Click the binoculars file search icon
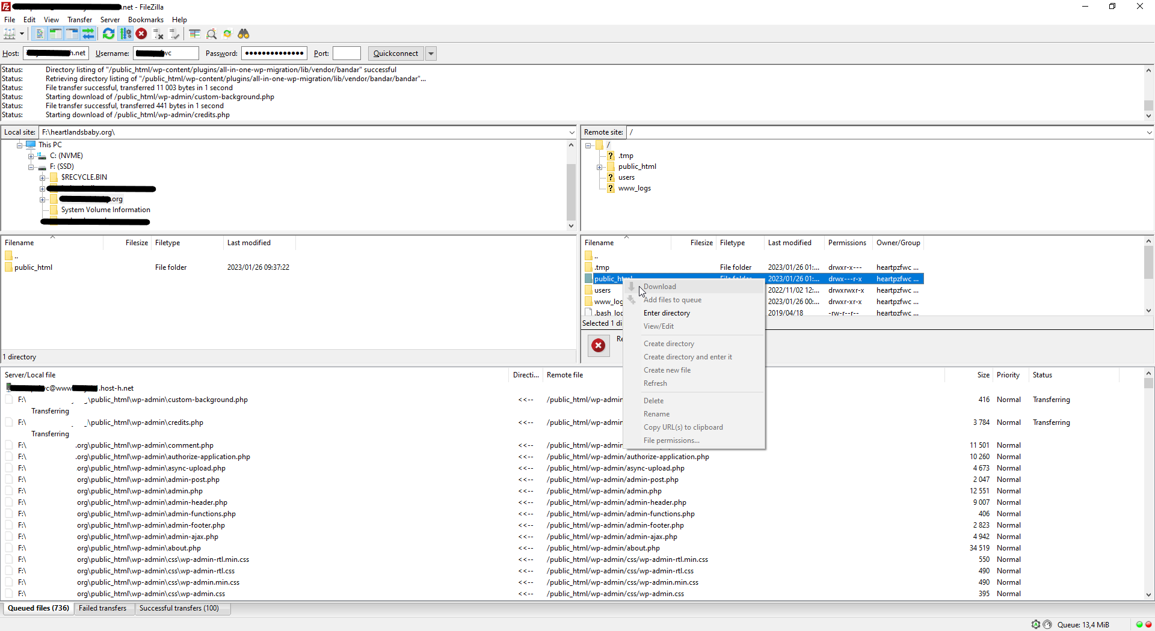Viewport: 1155px width, 631px height. tap(244, 34)
